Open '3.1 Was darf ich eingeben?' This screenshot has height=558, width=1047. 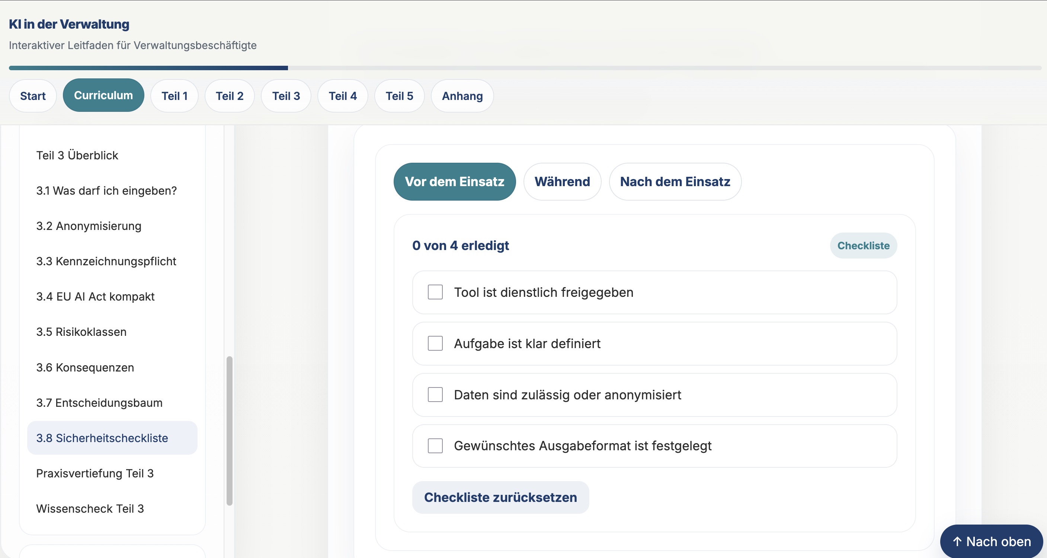(x=112, y=191)
